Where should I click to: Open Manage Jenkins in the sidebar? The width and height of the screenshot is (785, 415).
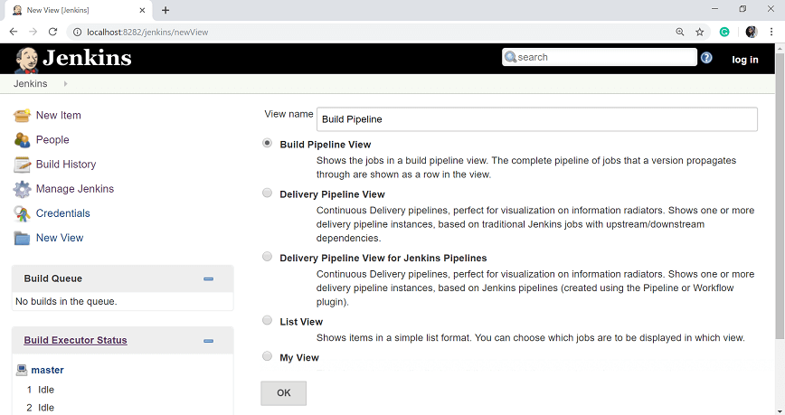tap(75, 189)
